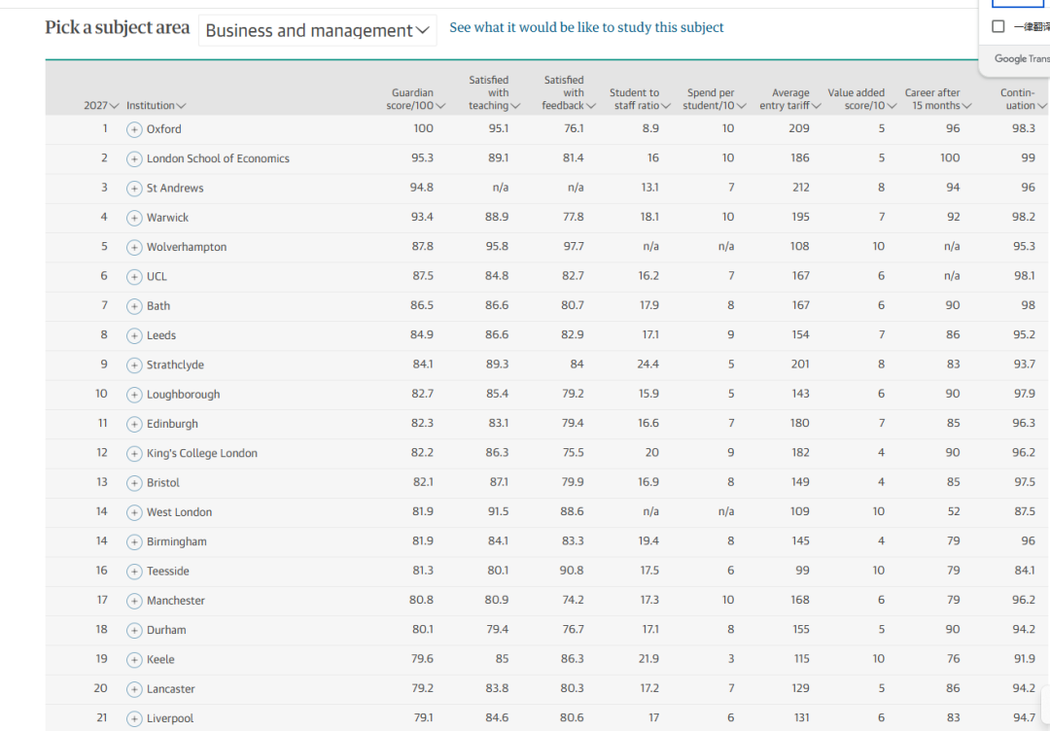Expand the UCL plus icon
Image resolution: width=1050 pixels, height=731 pixels.
tap(134, 277)
